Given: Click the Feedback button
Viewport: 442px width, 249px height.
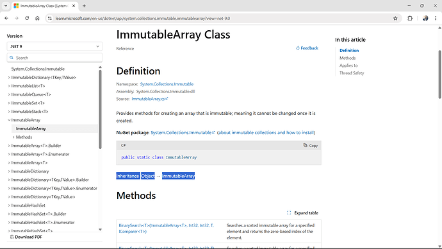Looking at the screenshot, I should click(x=307, y=48).
